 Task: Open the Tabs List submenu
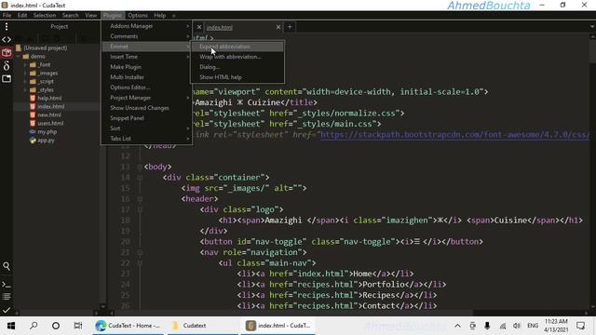coord(147,139)
